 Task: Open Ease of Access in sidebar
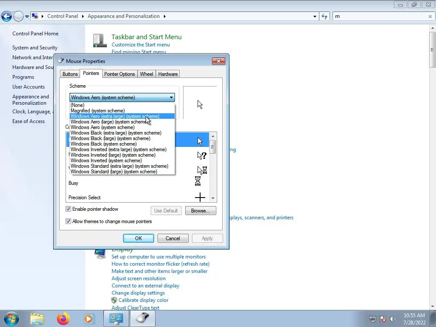coord(29,121)
